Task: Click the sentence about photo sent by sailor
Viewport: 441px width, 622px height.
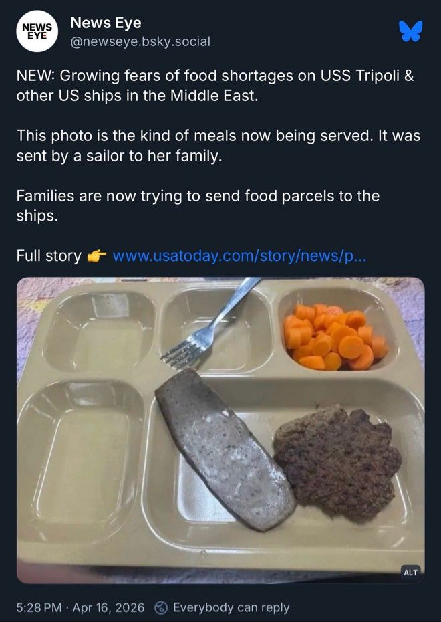Action: pos(218,146)
